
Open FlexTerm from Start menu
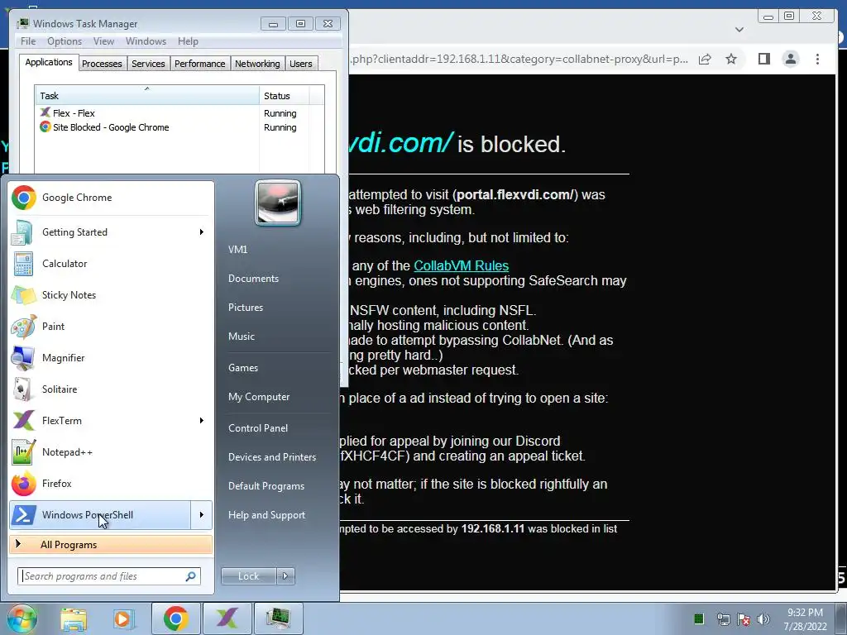[100, 421]
